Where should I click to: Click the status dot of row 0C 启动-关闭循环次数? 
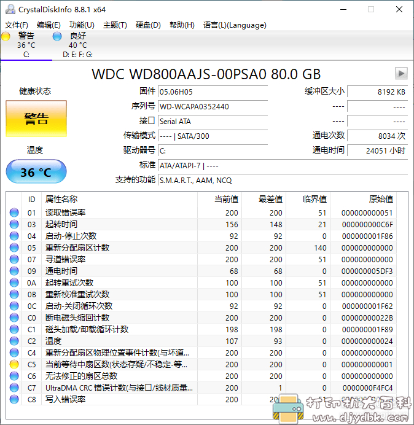14,306
